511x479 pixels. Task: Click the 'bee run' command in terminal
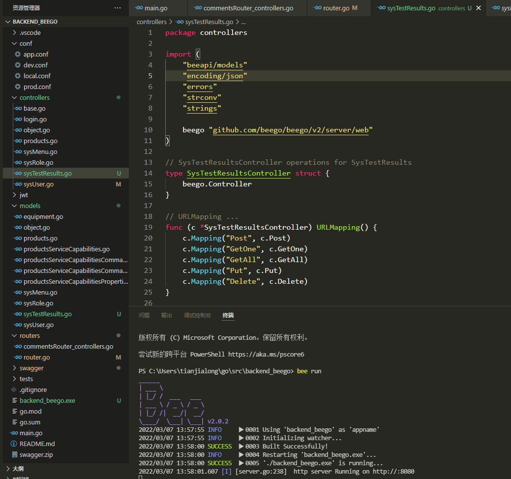point(309,371)
